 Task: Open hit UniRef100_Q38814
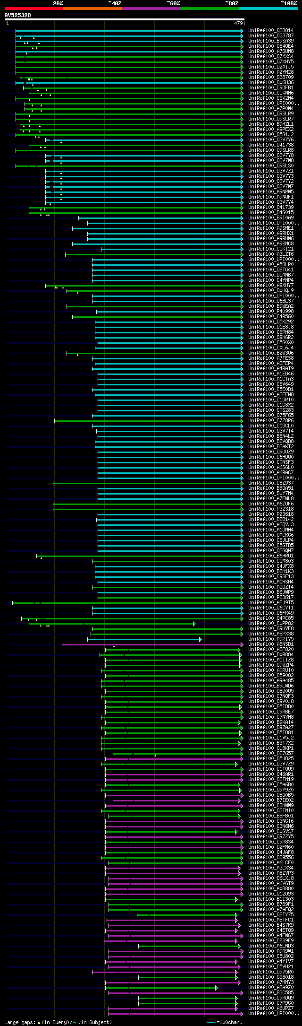[271, 31]
